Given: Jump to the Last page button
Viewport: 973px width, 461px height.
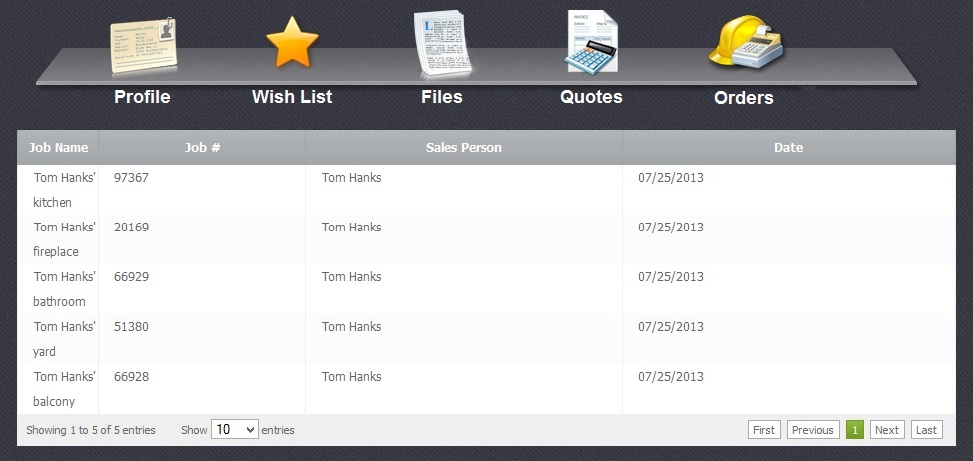Looking at the screenshot, I should (926, 430).
